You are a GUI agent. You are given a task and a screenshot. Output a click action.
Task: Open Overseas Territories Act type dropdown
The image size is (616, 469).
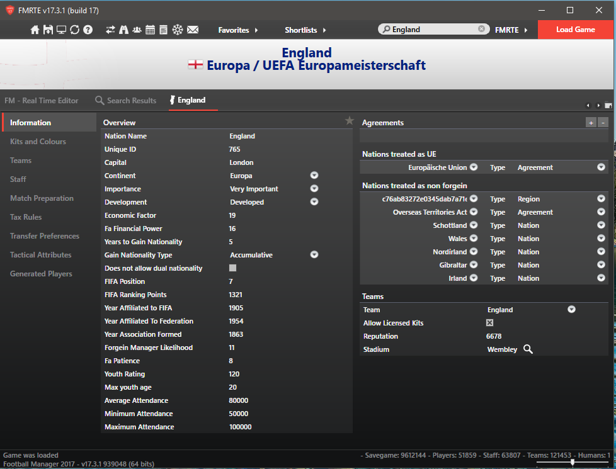coord(601,212)
